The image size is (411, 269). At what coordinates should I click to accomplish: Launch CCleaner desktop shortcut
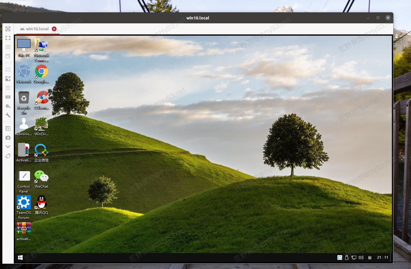pos(41,100)
